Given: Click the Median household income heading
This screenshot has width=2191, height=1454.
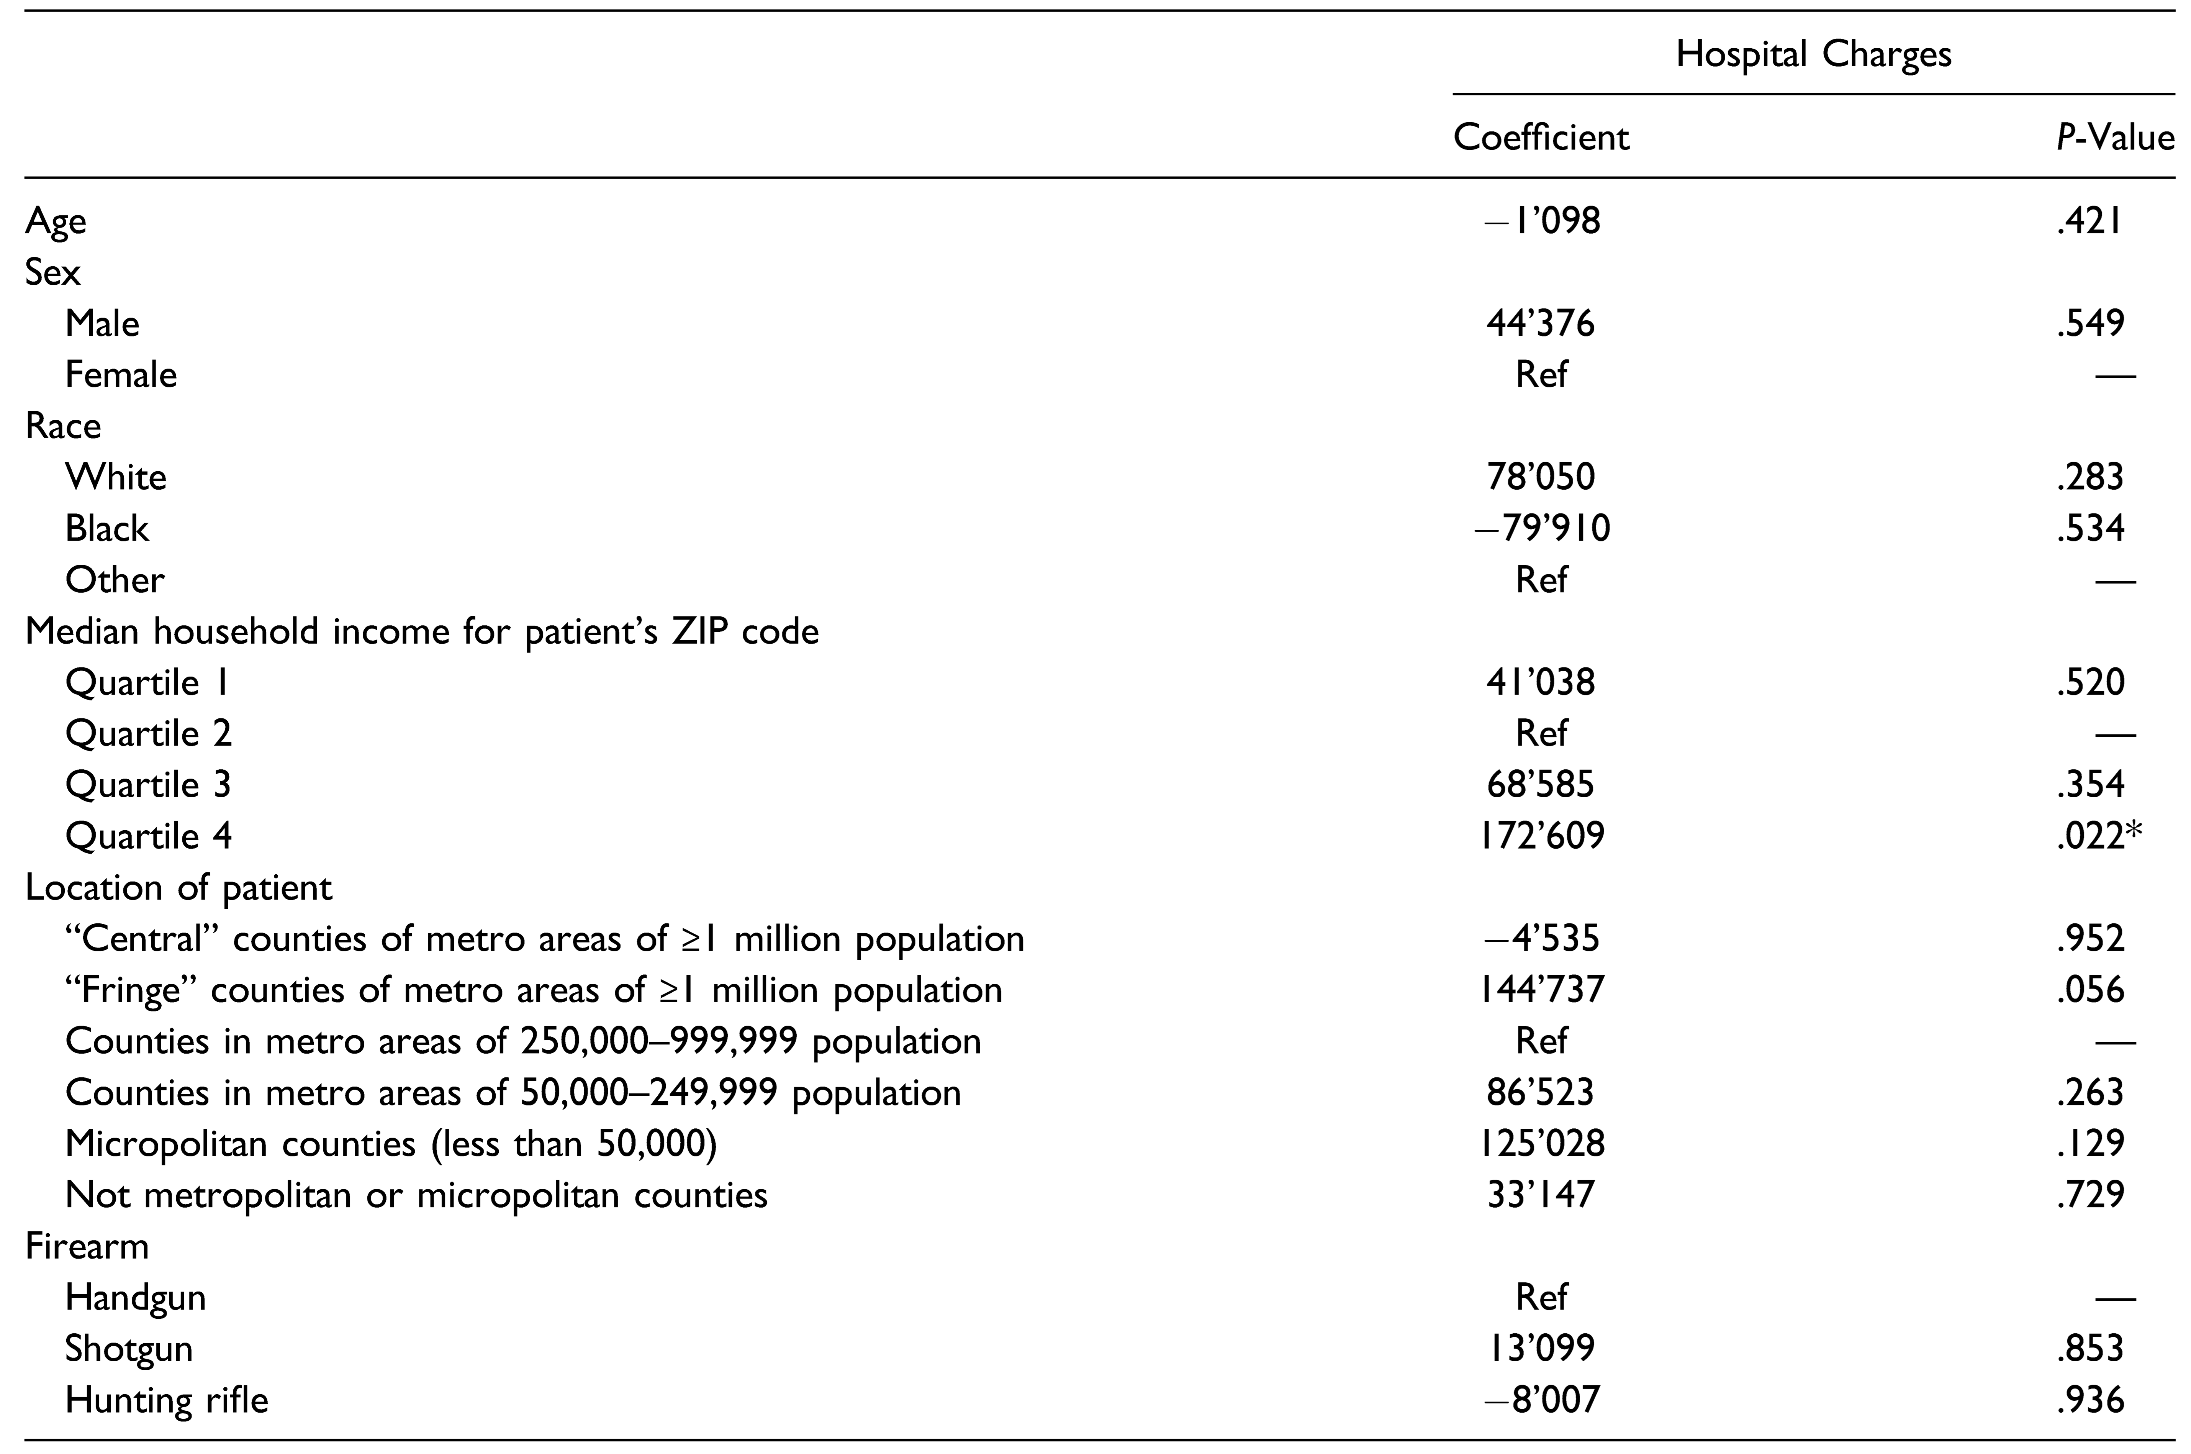Looking at the screenshot, I should click(422, 631).
